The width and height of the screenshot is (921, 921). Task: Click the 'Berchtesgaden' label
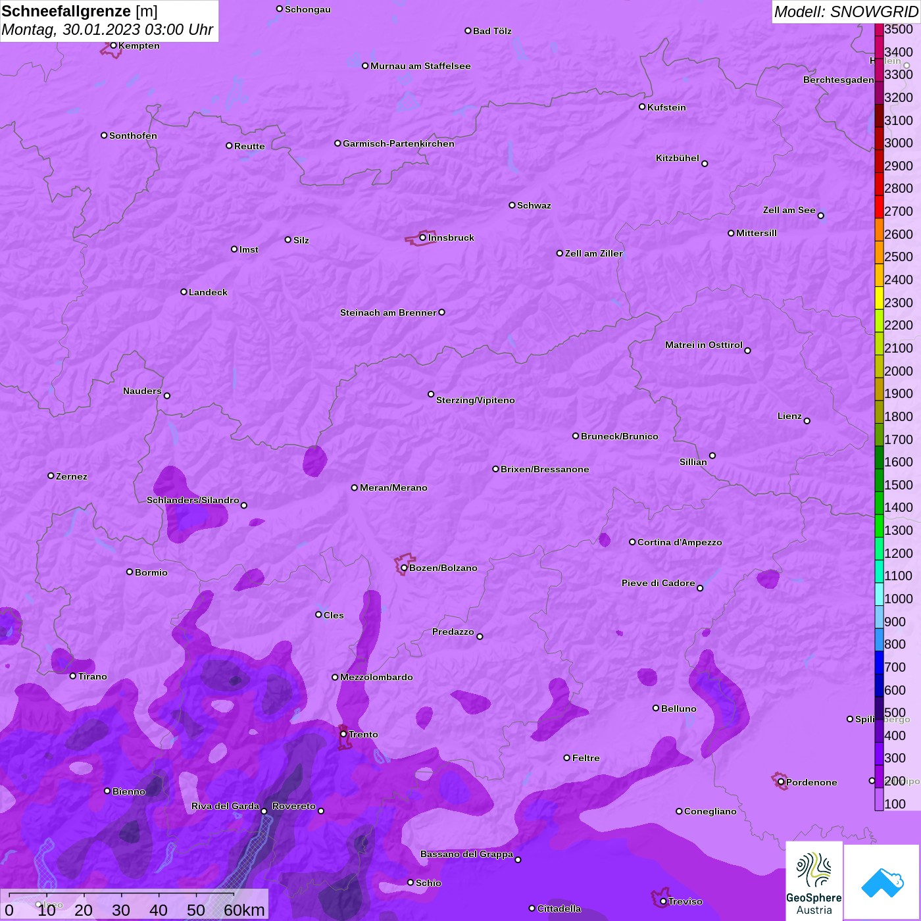[839, 80]
